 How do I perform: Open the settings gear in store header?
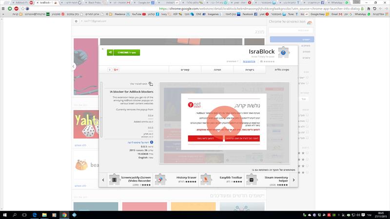click(76, 21)
